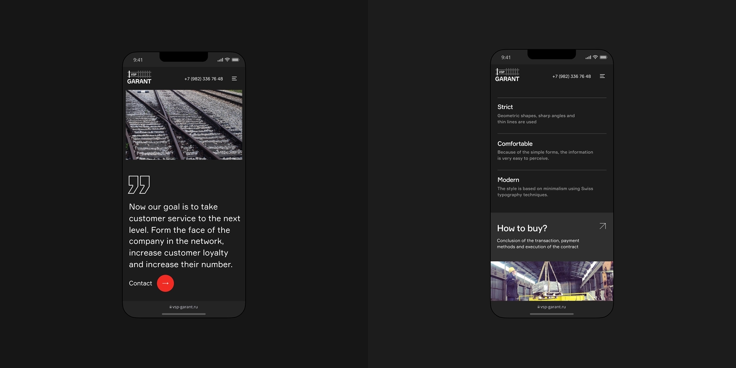Tap home indicator bar on right phone
Viewport: 736px width, 368px height.
coord(552,314)
